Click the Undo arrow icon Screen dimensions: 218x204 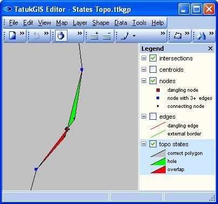37,36
